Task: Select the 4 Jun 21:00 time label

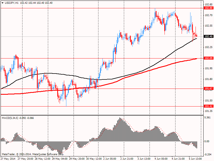Action: [178, 159]
